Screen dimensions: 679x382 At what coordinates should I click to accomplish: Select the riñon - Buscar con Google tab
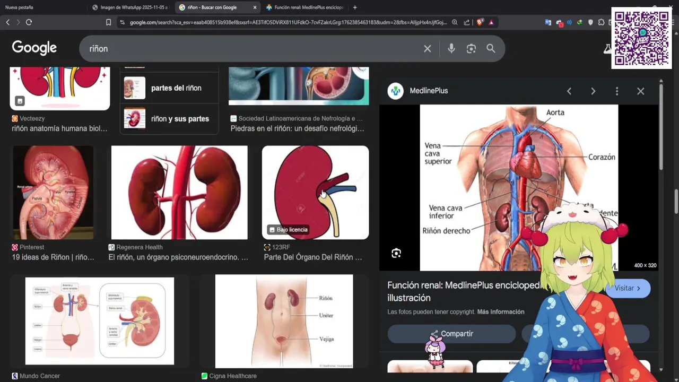point(217,7)
